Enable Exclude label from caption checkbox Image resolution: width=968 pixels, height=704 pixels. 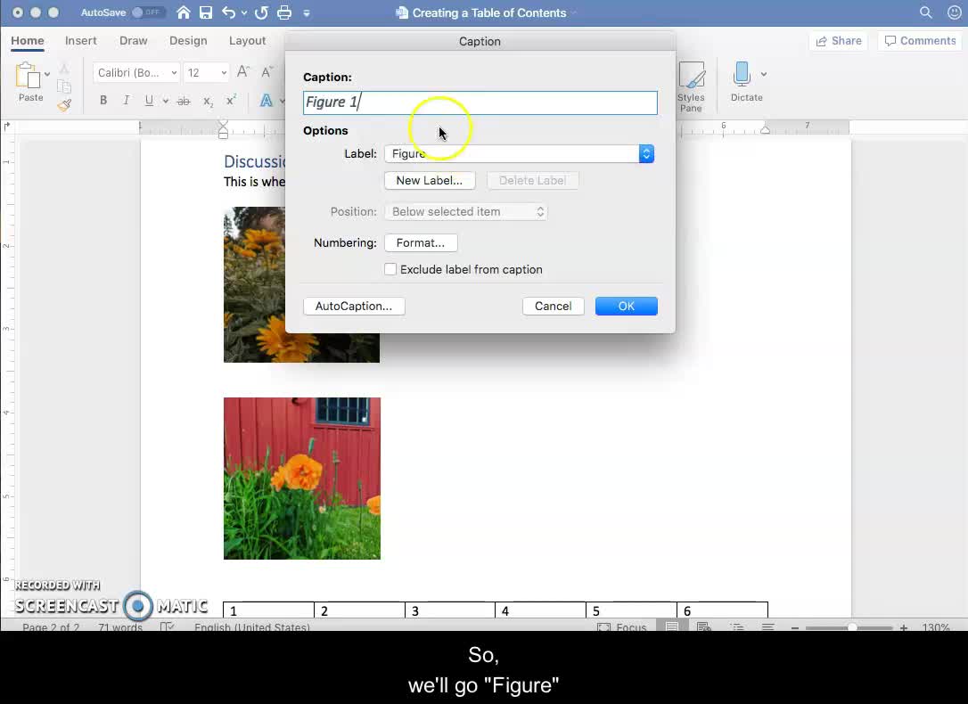[x=390, y=269]
